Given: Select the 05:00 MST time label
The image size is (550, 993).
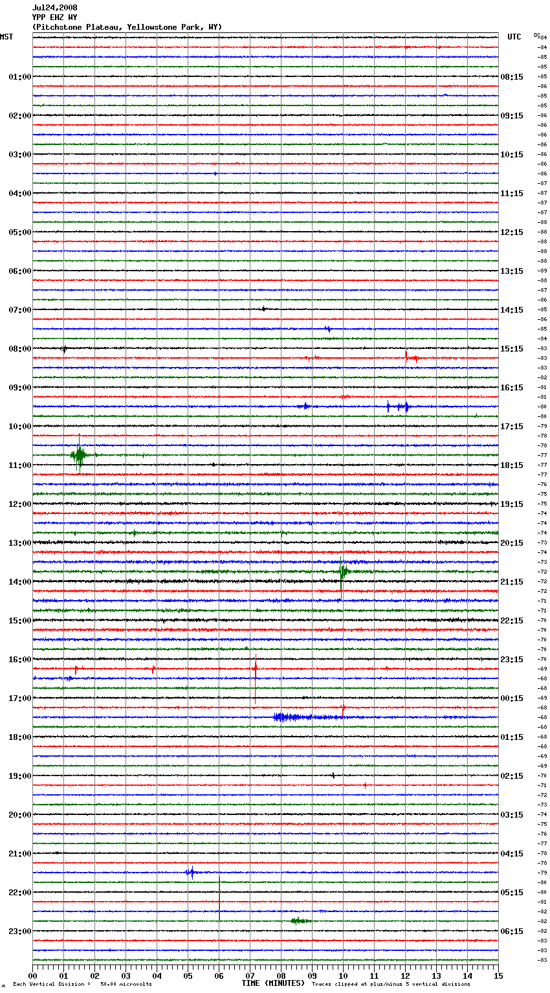Looking at the screenshot, I should [20, 232].
